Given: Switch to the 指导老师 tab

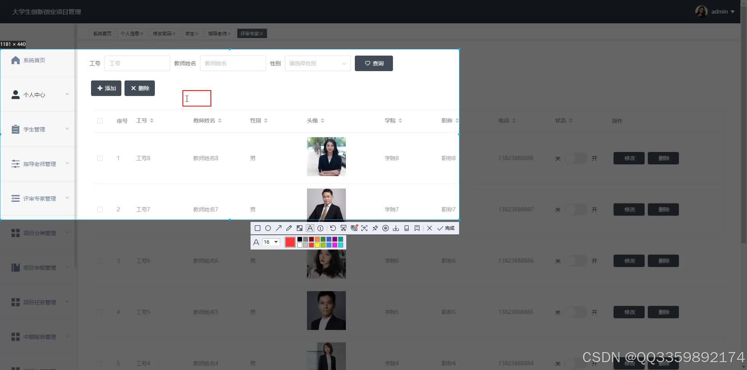Looking at the screenshot, I should [219, 34].
